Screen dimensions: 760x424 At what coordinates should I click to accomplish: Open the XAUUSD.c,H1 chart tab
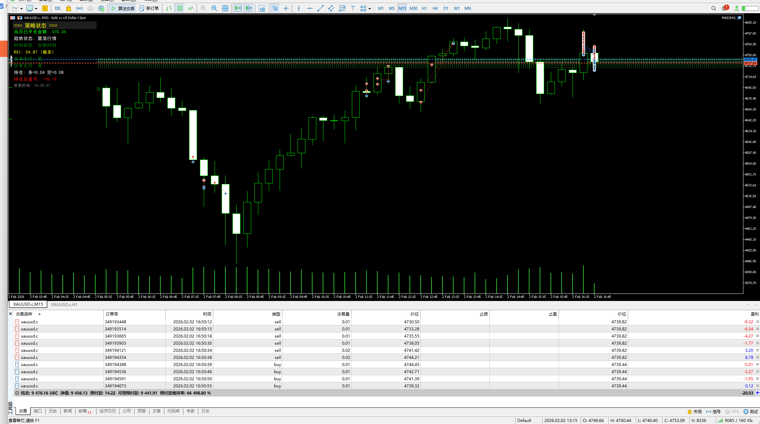pyautogui.click(x=64, y=304)
